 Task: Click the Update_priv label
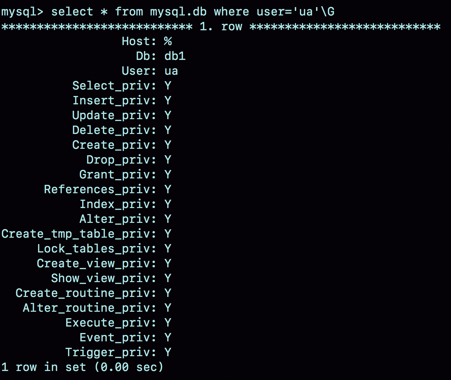[x=114, y=116]
